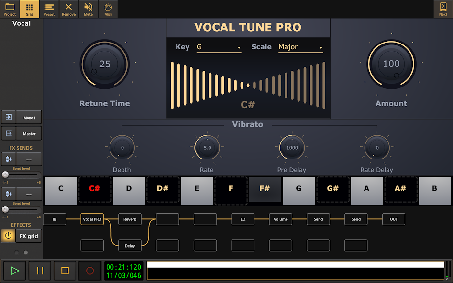Toggle the EFFECTS power switch
Viewport: 453px width, 283px height.
(8, 236)
